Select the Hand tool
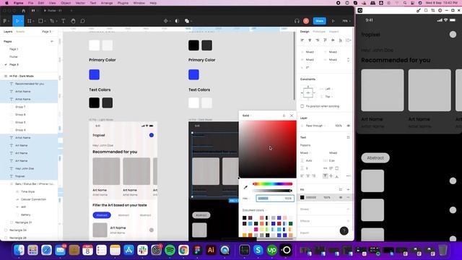462x260 pixels. pyautogui.click(x=73, y=21)
